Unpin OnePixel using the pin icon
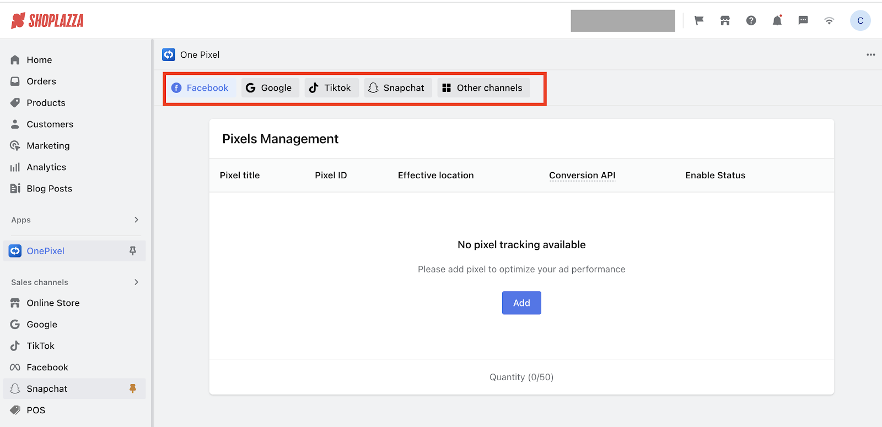Image resolution: width=882 pixels, height=427 pixels. coord(133,251)
